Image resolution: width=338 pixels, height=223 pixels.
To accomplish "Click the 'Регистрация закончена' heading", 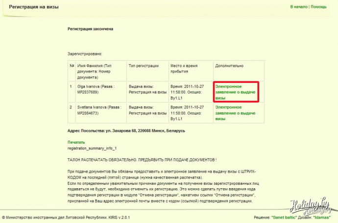I will [90, 29].
